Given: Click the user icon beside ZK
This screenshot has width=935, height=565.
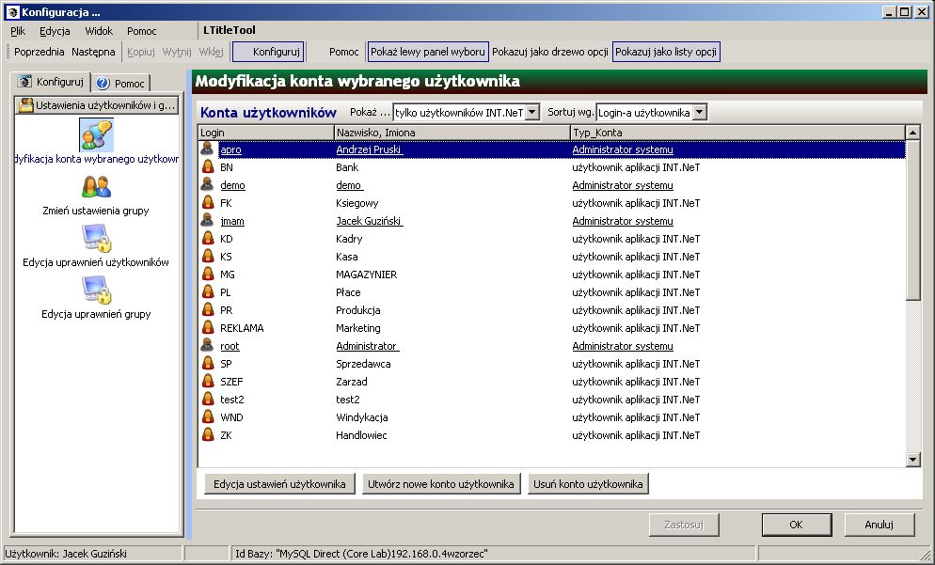Looking at the screenshot, I should click(208, 435).
